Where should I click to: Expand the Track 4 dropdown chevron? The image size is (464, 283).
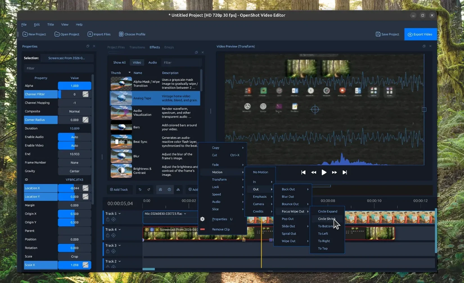120,230
